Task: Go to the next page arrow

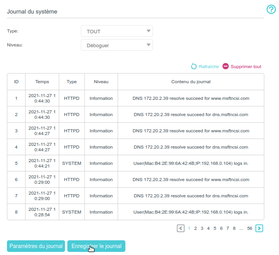Action: pos(260,228)
